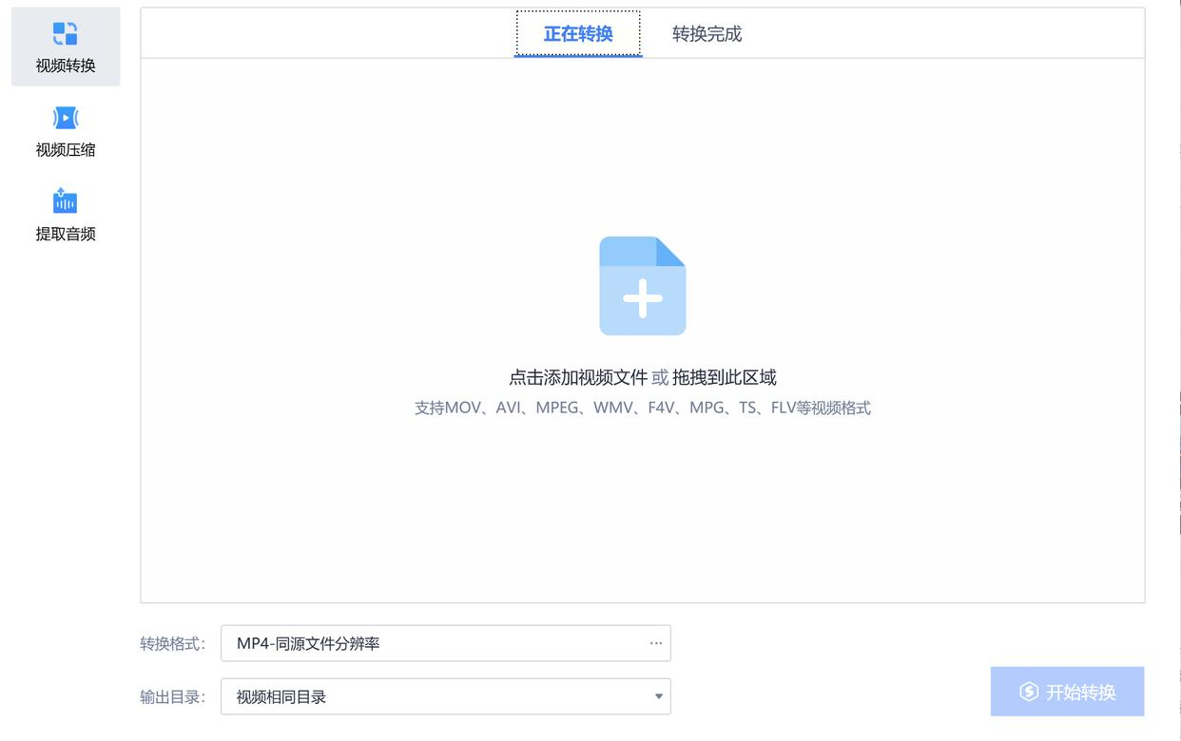This screenshot has width=1181, height=741.
Task: Click the 输出目录 label
Action: (x=172, y=696)
